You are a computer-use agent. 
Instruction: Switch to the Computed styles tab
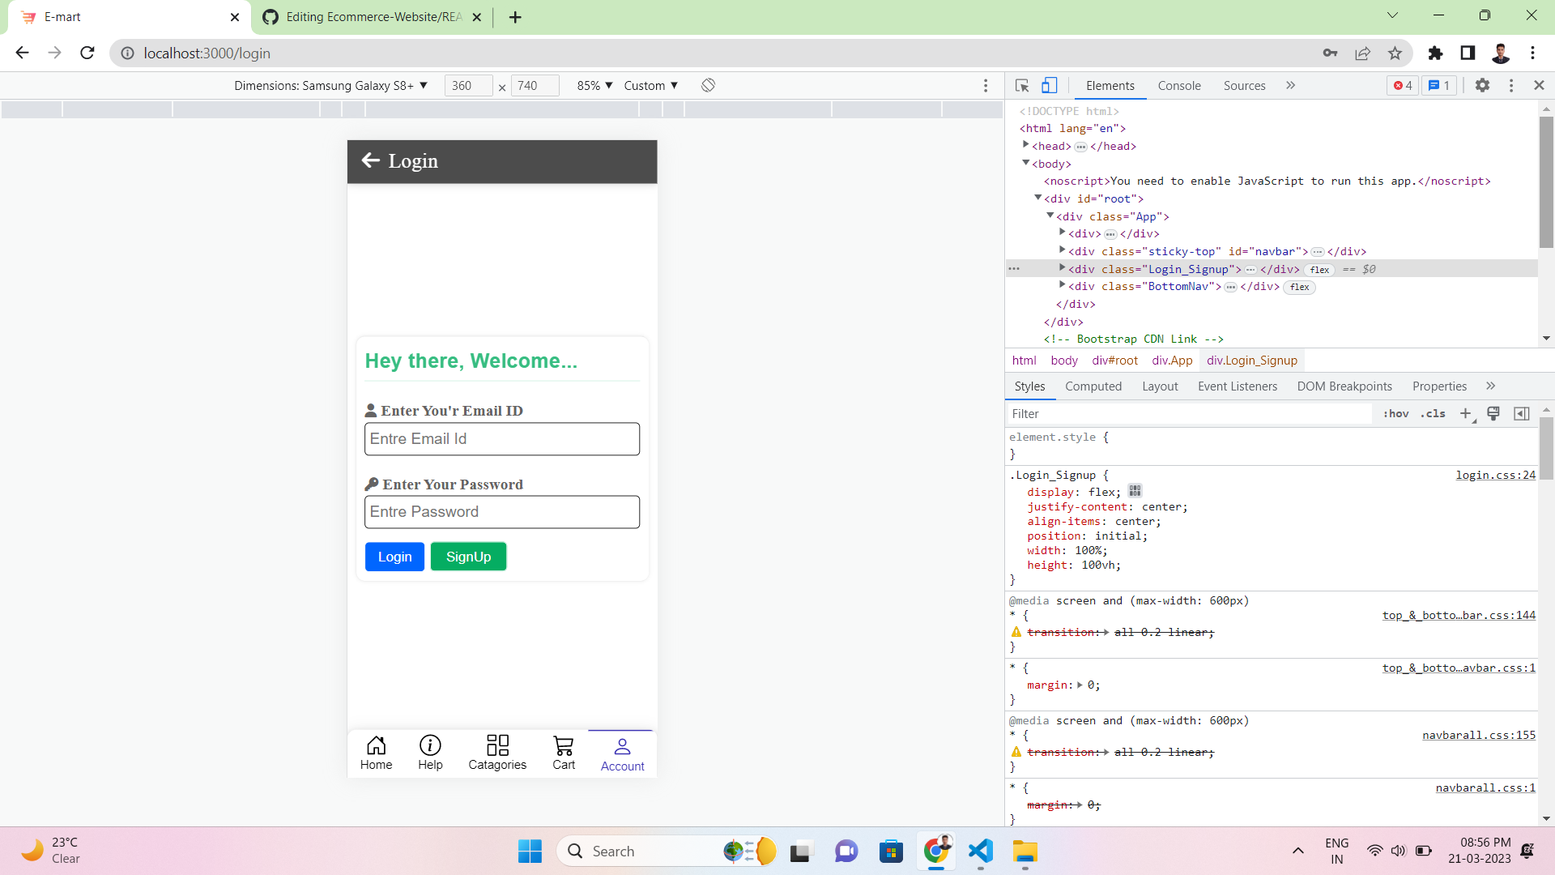(x=1093, y=386)
